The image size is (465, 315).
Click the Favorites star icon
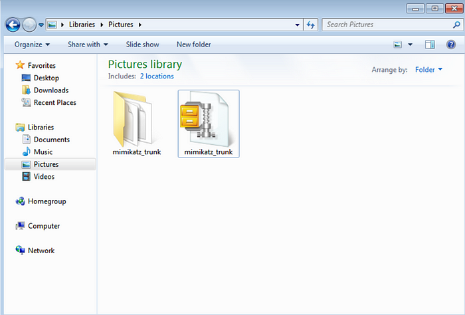(x=20, y=65)
